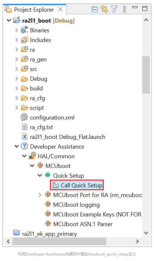Click the vertical scrollbar thumb

[146, 75]
